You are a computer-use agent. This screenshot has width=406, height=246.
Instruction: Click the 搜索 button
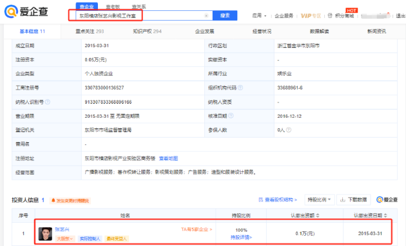225,15
